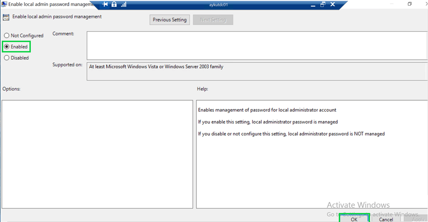Click the Next Setting button
428x222 pixels.
pos(212,20)
